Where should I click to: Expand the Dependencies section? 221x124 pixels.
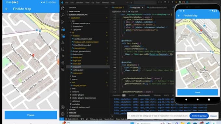point(74,116)
